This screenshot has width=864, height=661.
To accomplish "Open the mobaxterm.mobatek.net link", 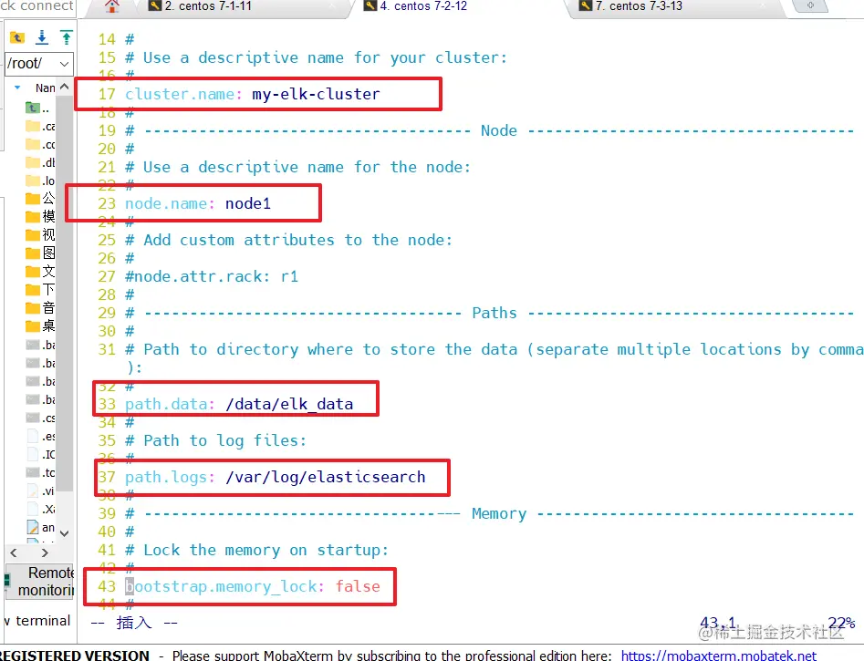I will [x=719, y=656].
